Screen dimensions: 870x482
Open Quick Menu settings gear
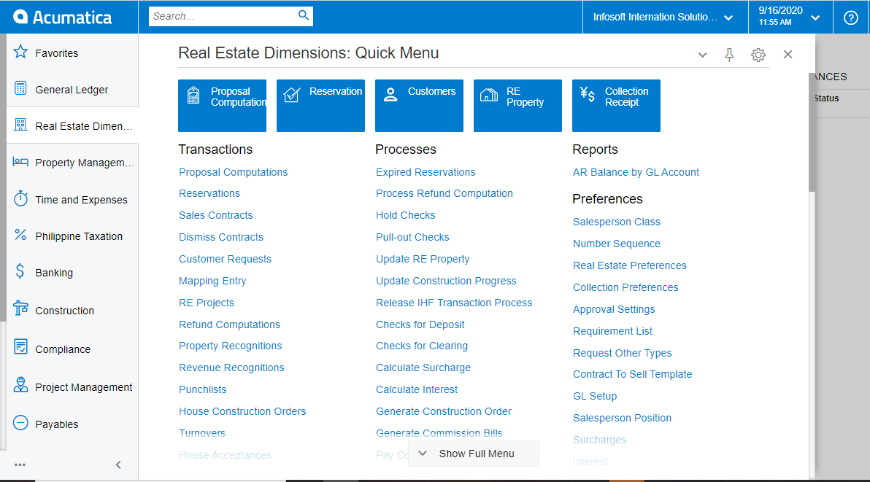tap(758, 55)
